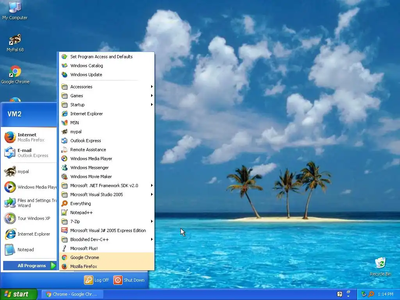Click the VM2 user name header
This screenshot has width=400, height=300.
14,114
